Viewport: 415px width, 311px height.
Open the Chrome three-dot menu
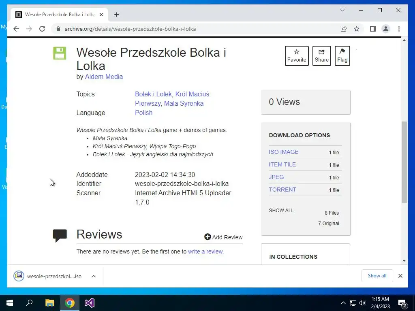tap(399, 29)
